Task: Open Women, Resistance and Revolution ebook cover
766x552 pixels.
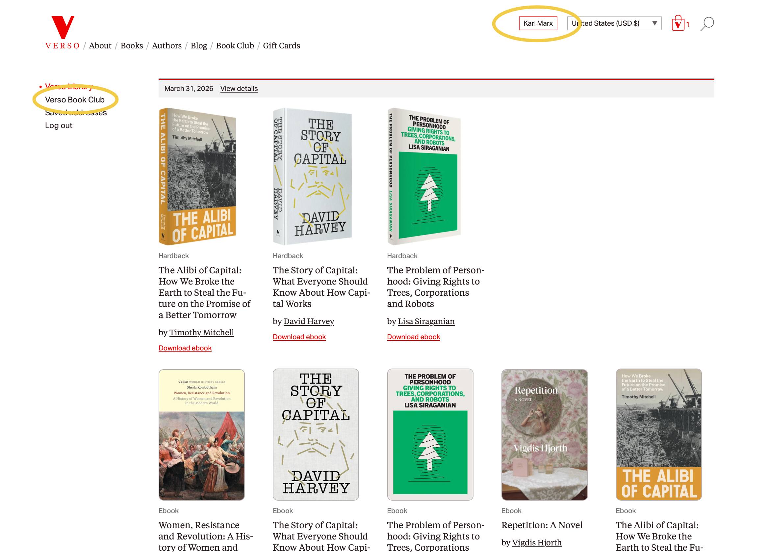Action: [x=202, y=434]
